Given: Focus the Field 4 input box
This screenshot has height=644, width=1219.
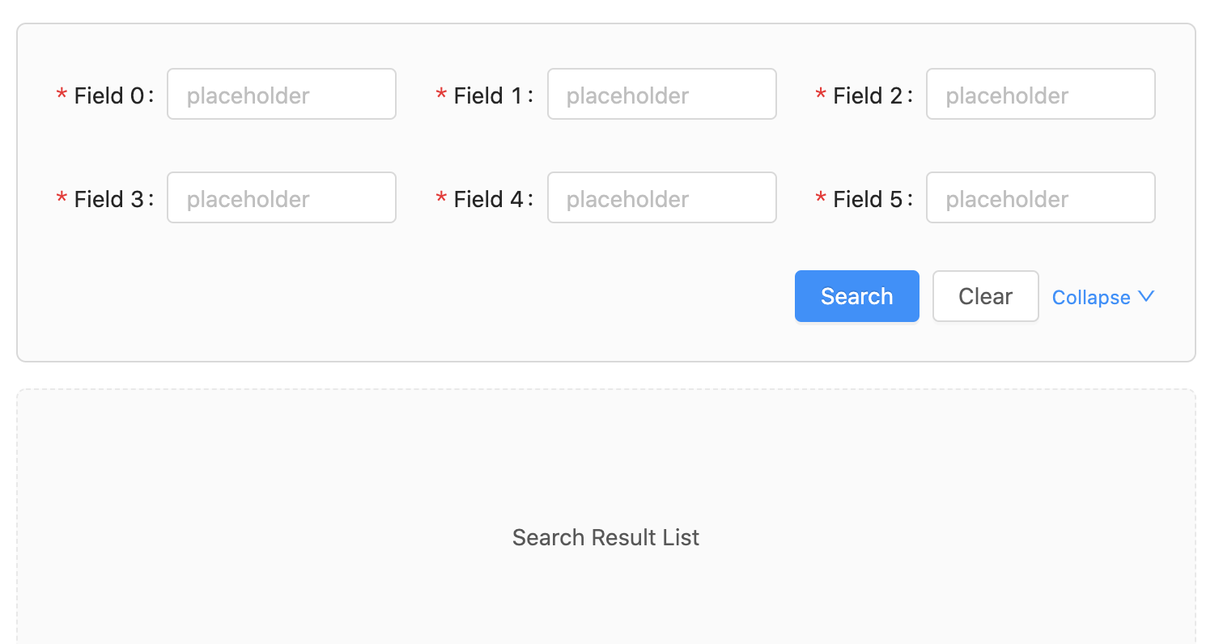Looking at the screenshot, I should tap(661, 198).
